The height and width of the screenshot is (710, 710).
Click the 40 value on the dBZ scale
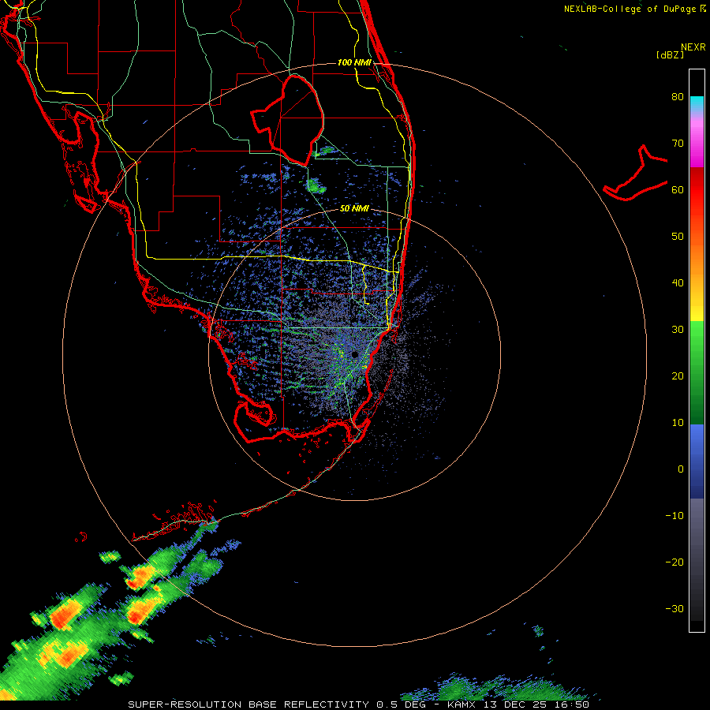pos(678,283)
